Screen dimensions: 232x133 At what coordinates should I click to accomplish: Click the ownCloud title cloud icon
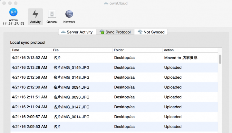[106, 3]
